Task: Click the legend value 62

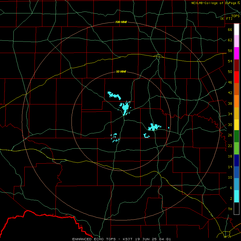Action: point(230,40)
